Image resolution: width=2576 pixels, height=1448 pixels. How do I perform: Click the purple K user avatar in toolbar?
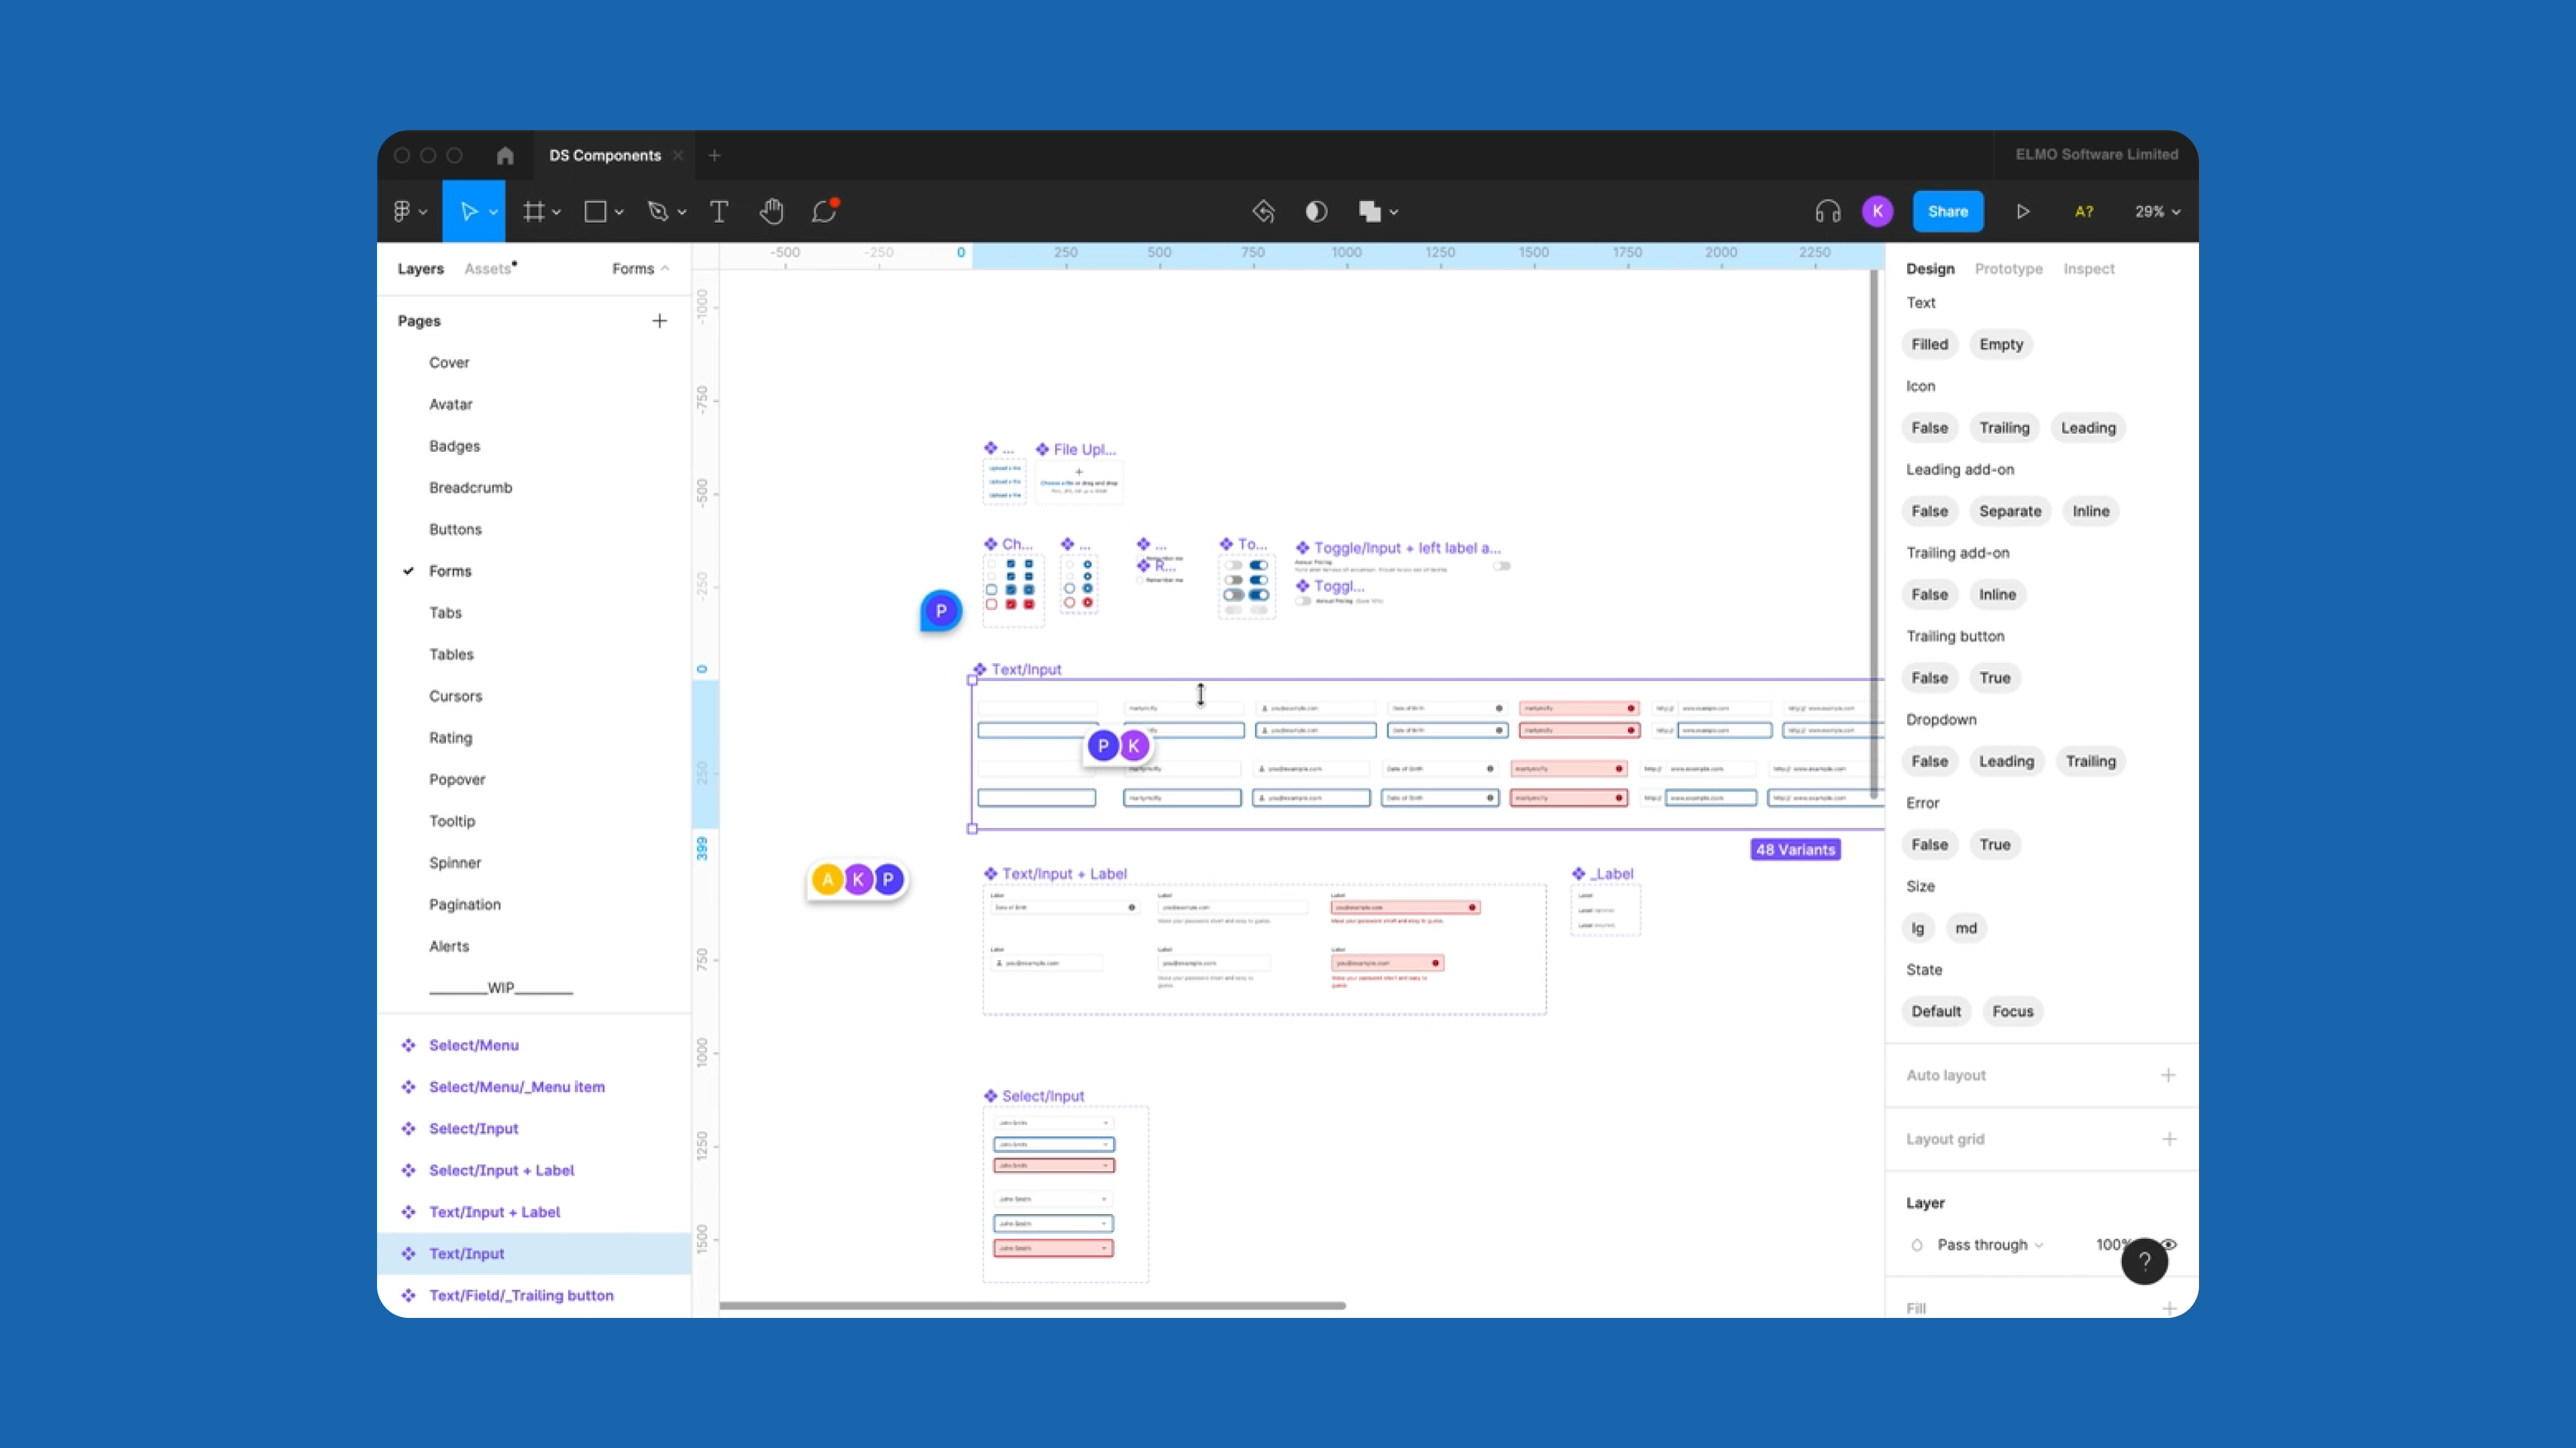[x=1877, y=211]
